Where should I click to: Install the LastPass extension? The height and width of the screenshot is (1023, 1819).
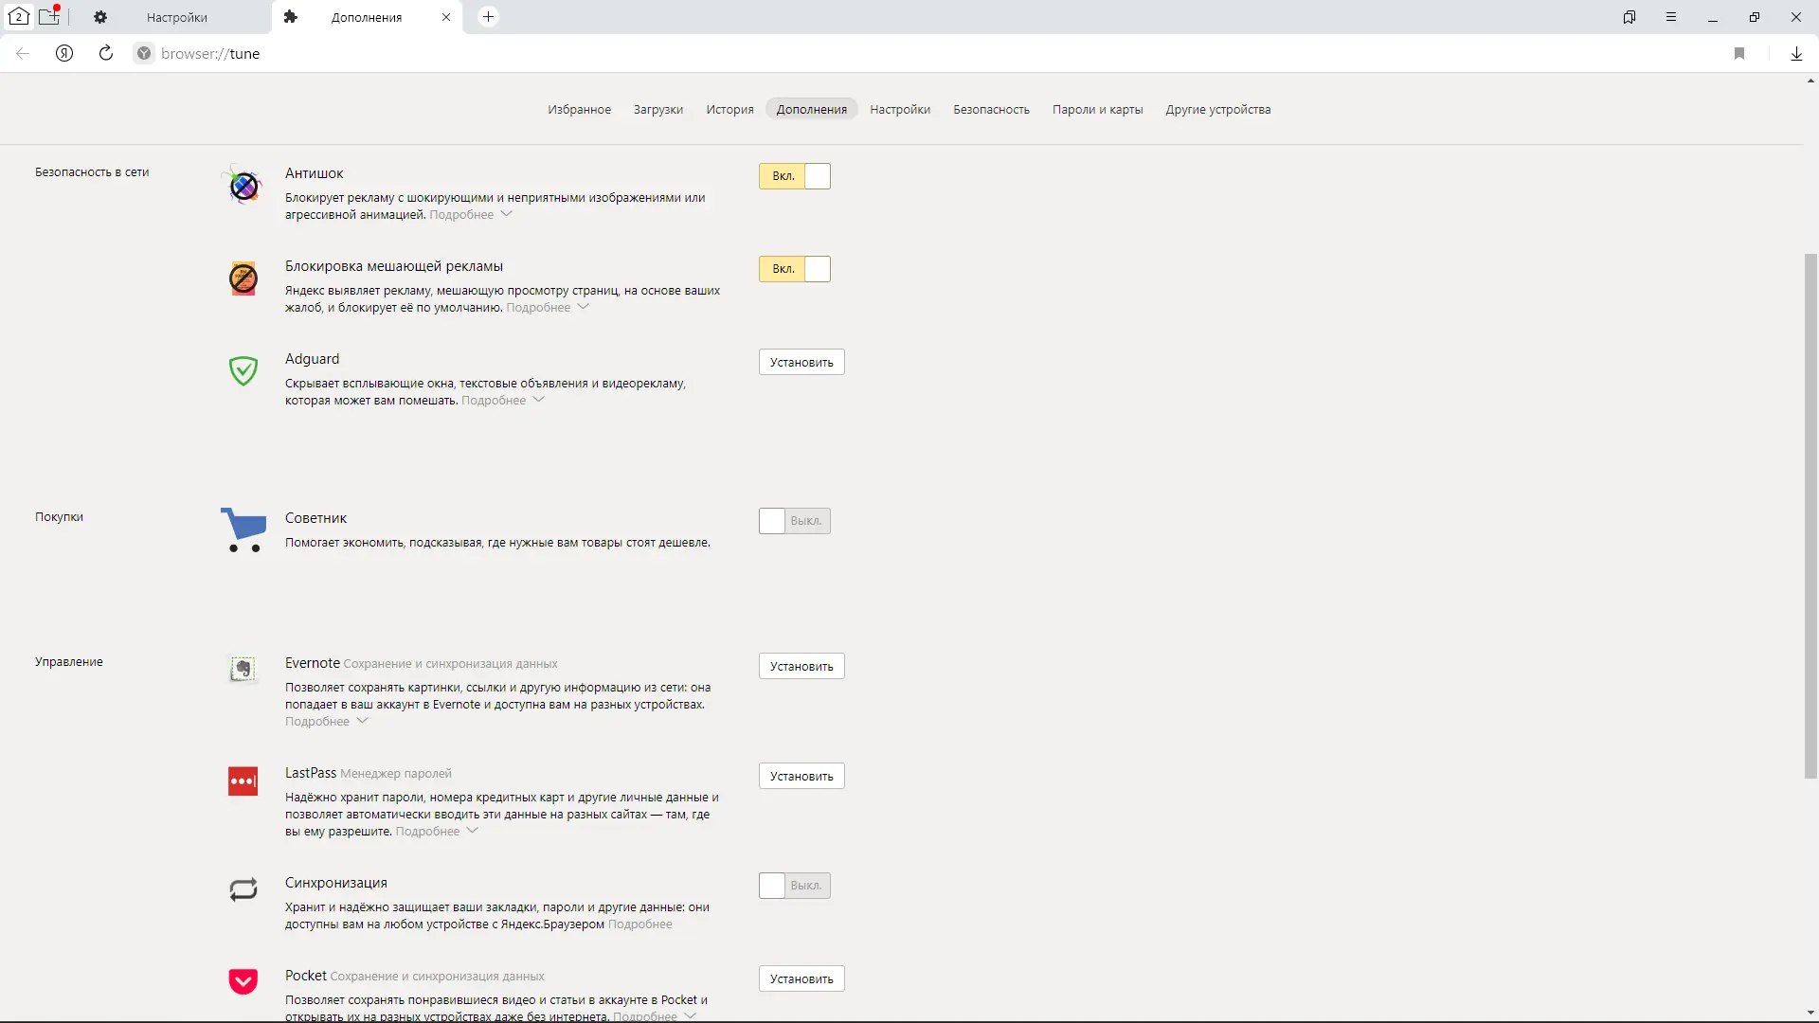coord(801,776)
